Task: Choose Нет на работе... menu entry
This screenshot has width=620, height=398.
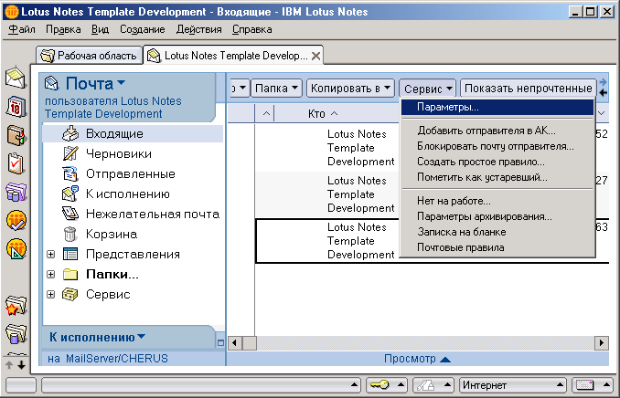Action: [497, 201]
